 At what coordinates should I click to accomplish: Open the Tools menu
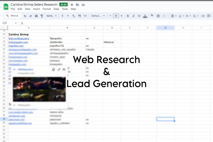click(x=65, y=9)
